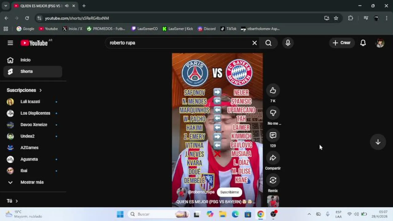393x221 pixels.
Task: Open the Crear upload menu
Action: coord(342,43)
